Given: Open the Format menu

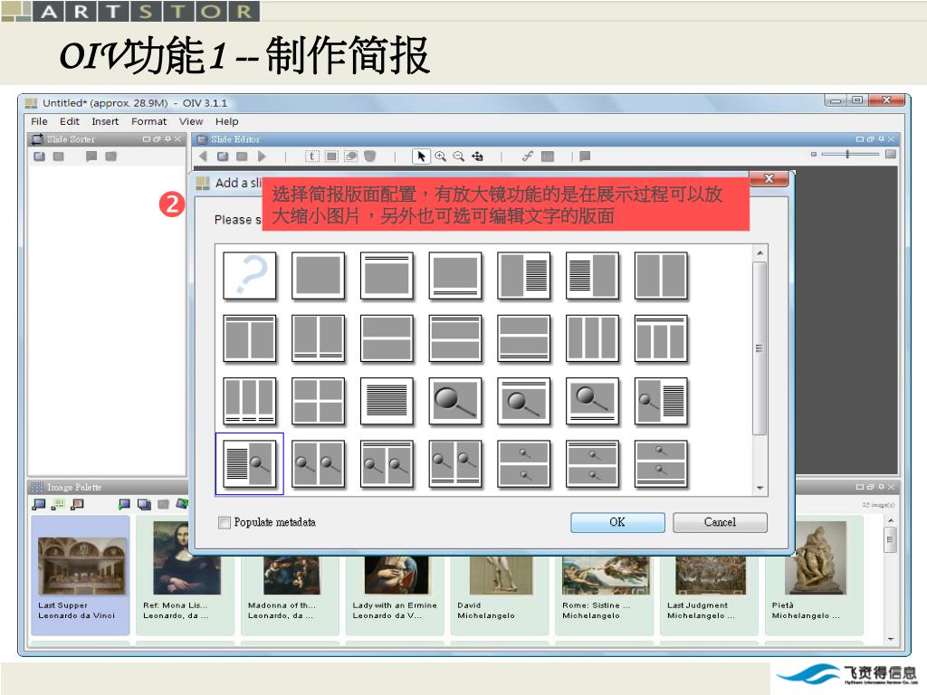Looking at the screenshot, I should (149, 121).
